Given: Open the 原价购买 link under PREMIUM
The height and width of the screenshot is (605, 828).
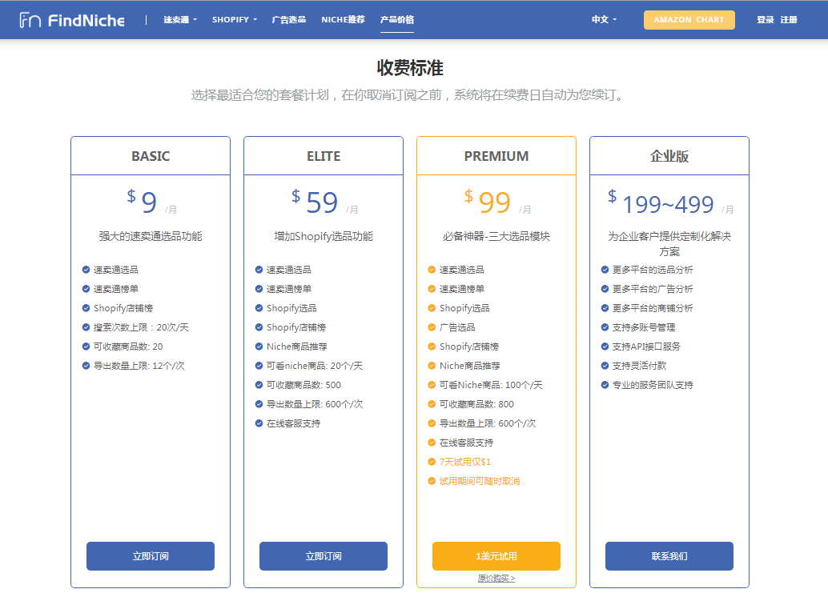Looking at the screenshot, I should (x=496, y=578).
